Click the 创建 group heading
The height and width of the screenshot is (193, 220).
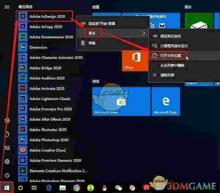pyautogui.click(x=96, y=7)
